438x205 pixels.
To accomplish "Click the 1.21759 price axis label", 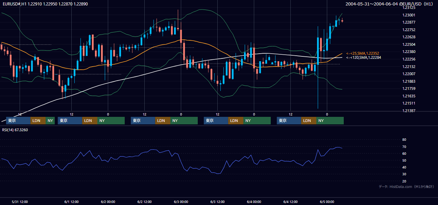I will 409,88.
